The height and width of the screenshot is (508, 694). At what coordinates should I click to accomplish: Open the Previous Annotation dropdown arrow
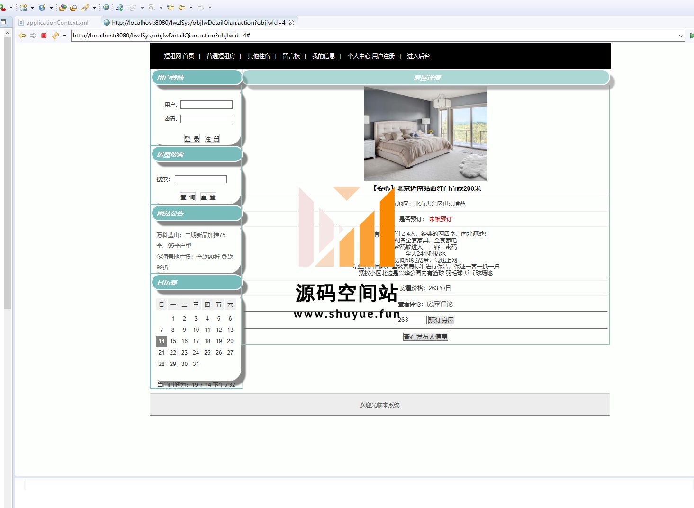tap(161, 8)
